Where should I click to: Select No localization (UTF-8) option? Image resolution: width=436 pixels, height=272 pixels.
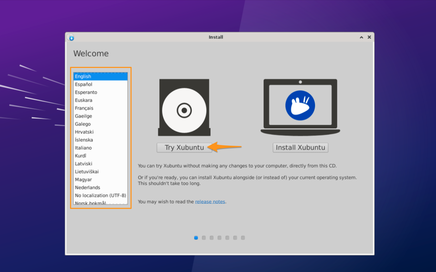100,196
